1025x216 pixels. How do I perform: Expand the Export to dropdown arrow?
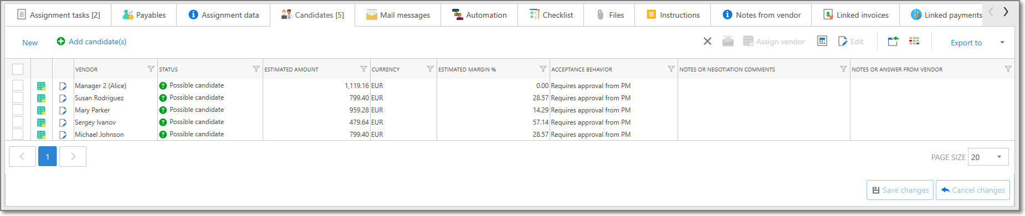[1002, 43]
